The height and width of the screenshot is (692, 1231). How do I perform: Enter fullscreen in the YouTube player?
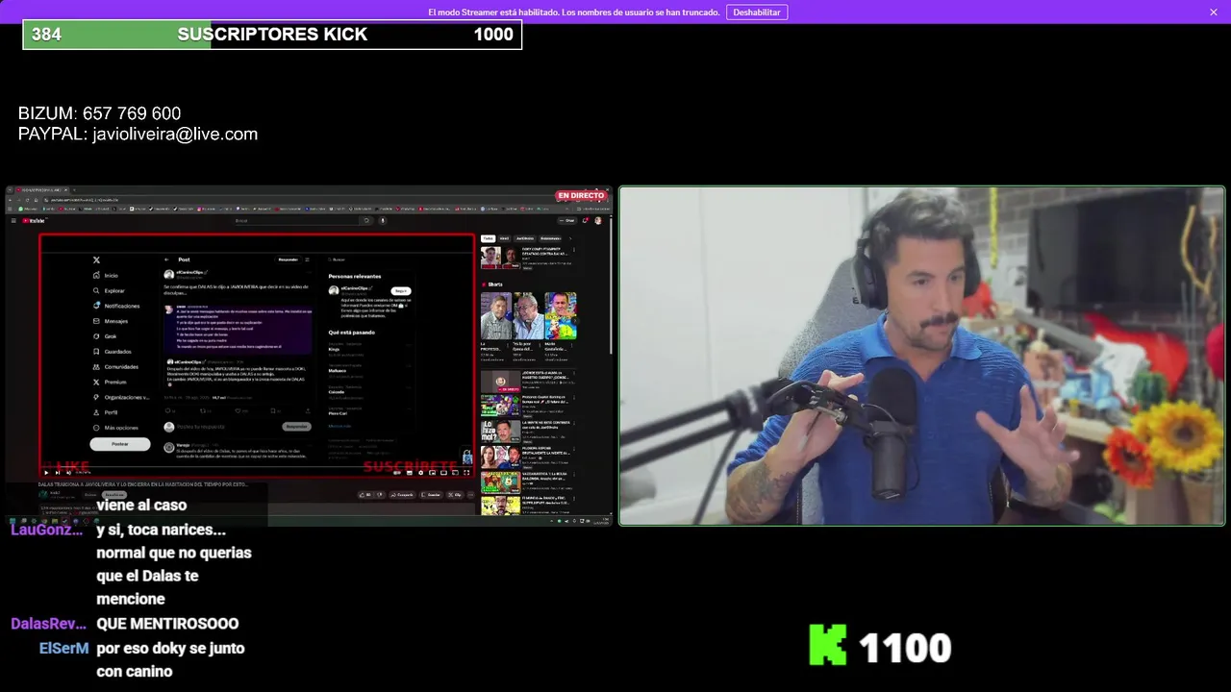[466, 472]
